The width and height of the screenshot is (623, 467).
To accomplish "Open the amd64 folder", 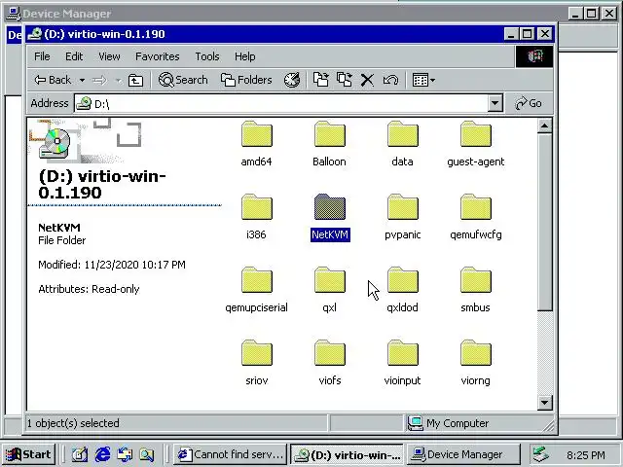I will [257, 144].
